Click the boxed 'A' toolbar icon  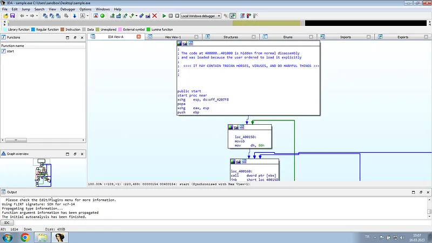83,16
